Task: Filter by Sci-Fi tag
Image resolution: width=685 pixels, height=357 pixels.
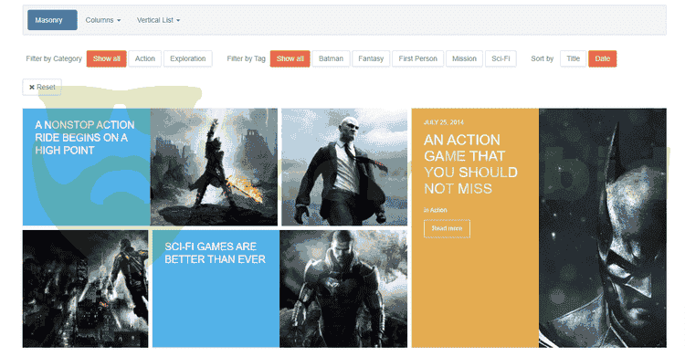Action: pyautogui.click(x=501, y=58)
